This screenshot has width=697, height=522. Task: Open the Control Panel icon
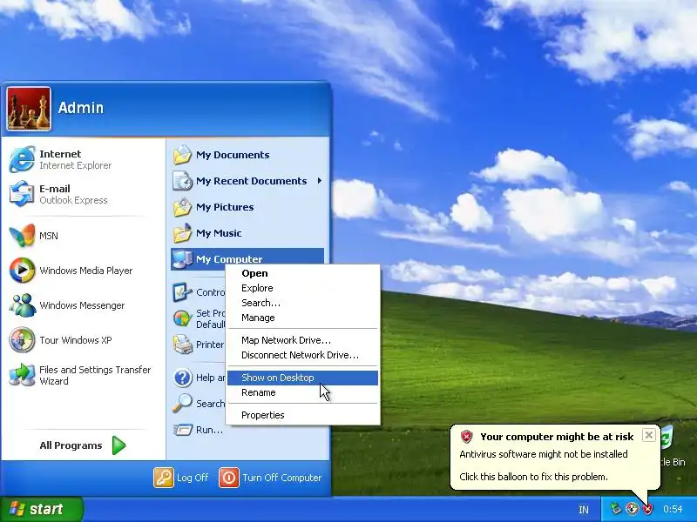(182, 292)
